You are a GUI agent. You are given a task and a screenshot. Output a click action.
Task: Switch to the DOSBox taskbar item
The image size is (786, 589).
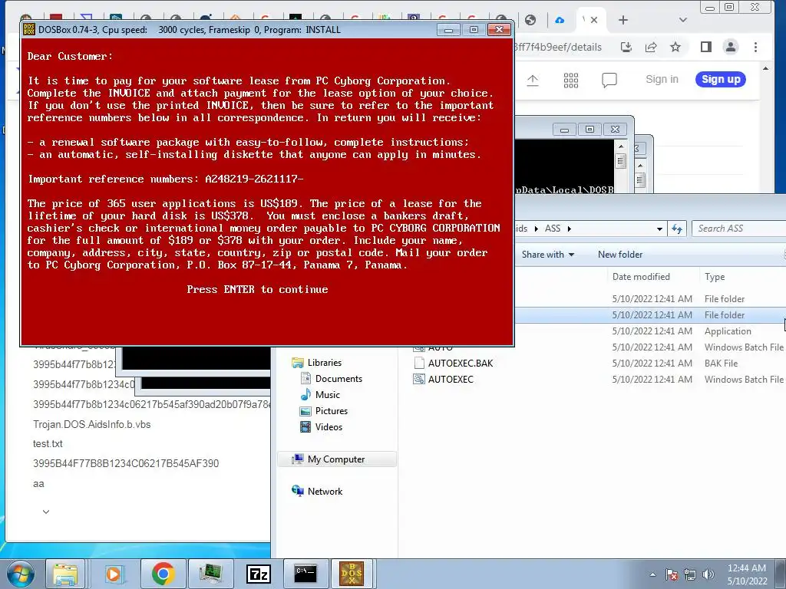352,574
